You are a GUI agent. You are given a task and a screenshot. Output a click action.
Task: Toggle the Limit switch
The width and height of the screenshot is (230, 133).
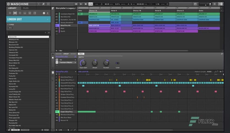(117, 63)
